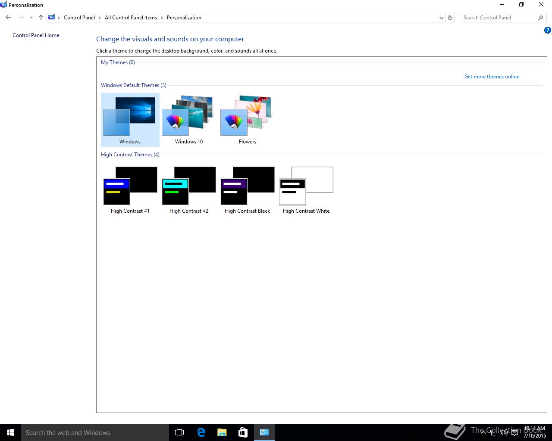The width and height of the screenshot is (552, 441).
Task: Go to Control Panel Home
Action: click(x=36, y=35)
